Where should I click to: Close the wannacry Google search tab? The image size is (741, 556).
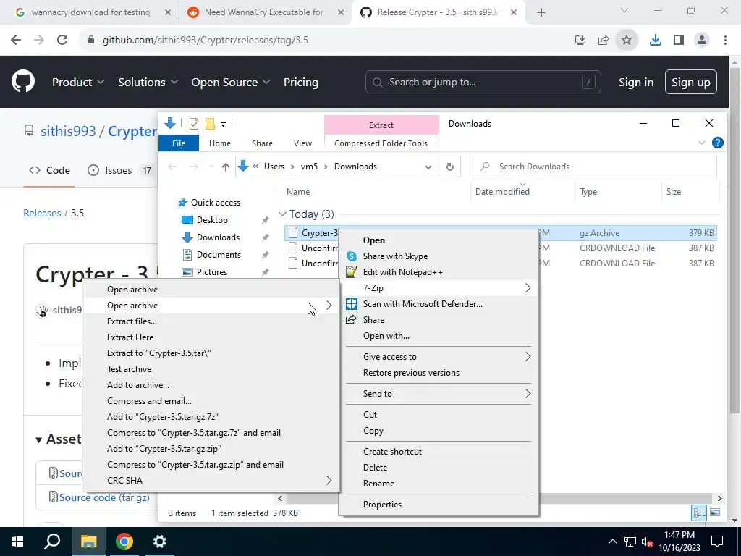[168, 13]
